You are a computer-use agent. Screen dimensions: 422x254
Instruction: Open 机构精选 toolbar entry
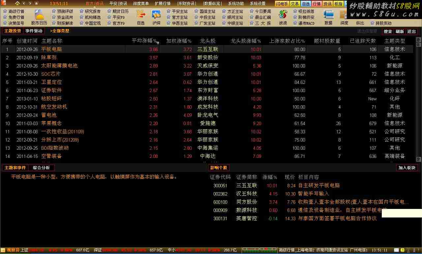(x=90, y=17)
